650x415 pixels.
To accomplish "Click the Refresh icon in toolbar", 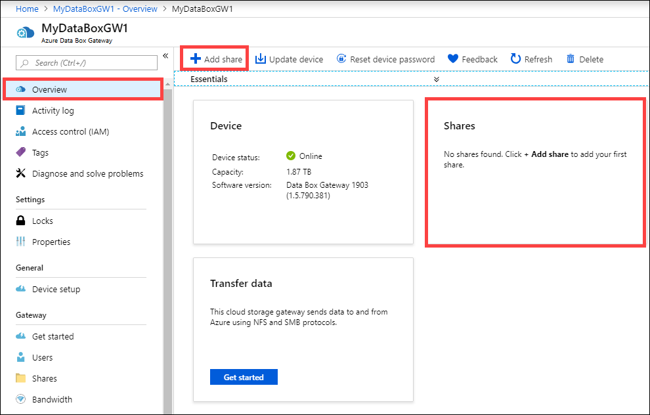I will 516,59.
